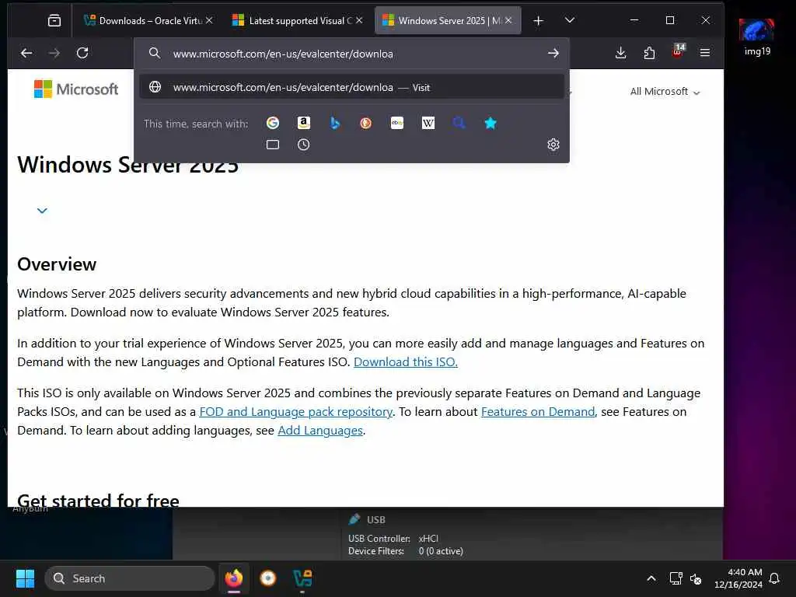Viewport: 796px width, 597px height.
Task: Open the Features on Demand link
Action: pos(538,412)
